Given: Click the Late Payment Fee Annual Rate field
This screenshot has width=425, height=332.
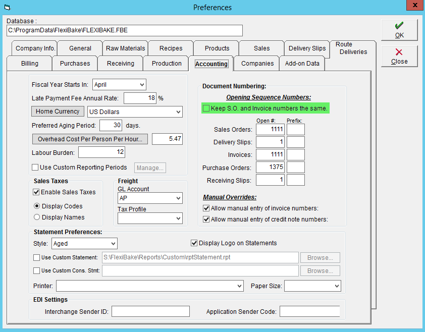Looking at the screenshot, I should [x=140, y=98].
